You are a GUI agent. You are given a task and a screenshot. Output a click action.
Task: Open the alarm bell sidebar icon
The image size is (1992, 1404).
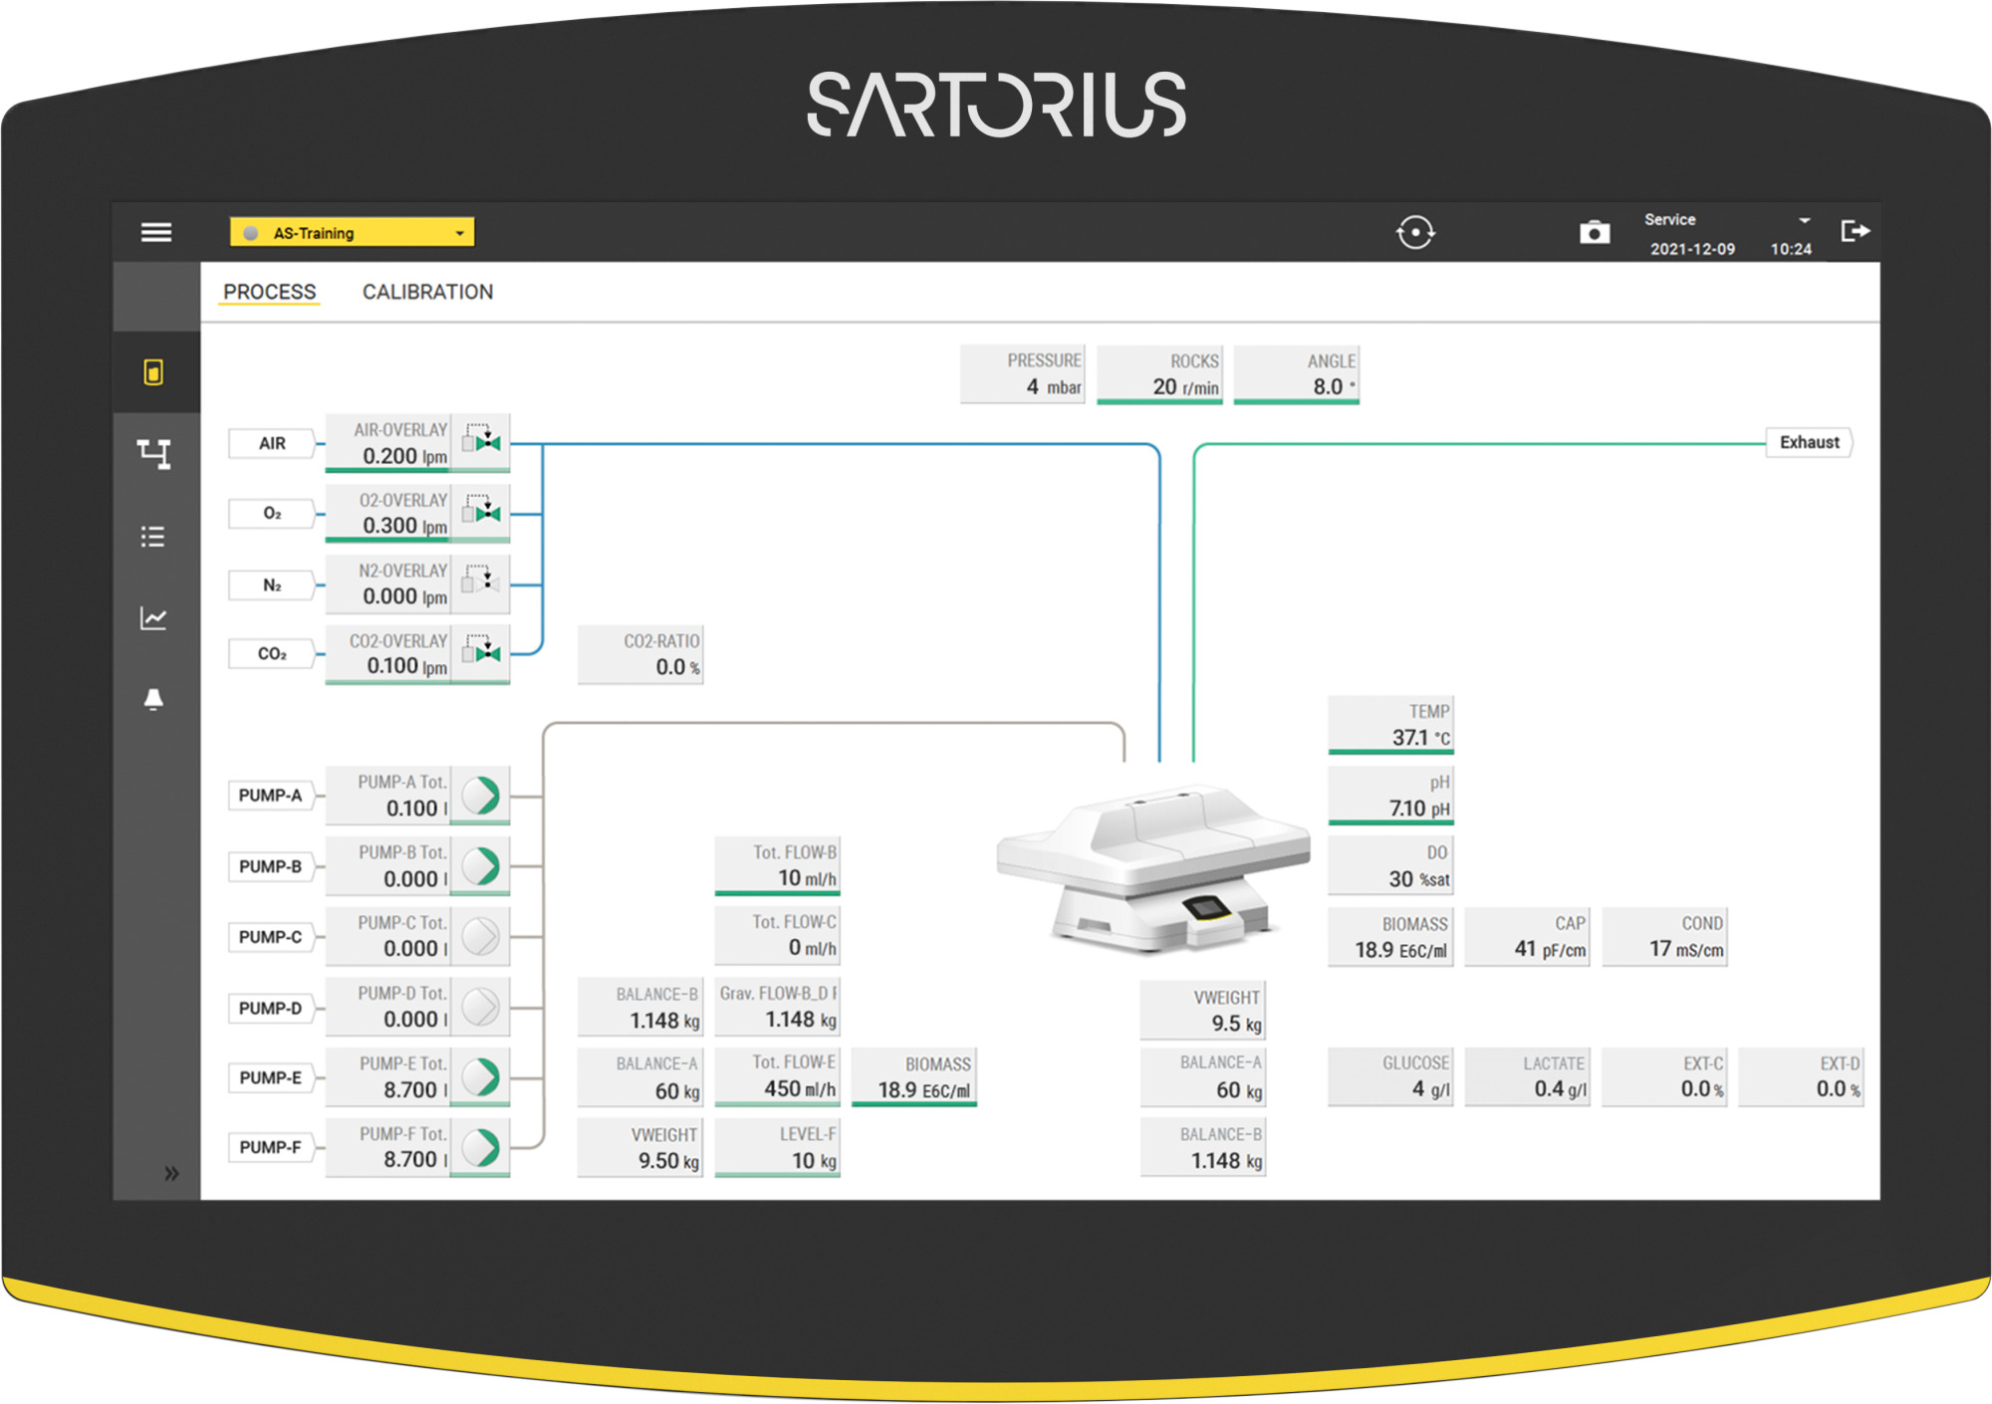(x=153, y=699)
